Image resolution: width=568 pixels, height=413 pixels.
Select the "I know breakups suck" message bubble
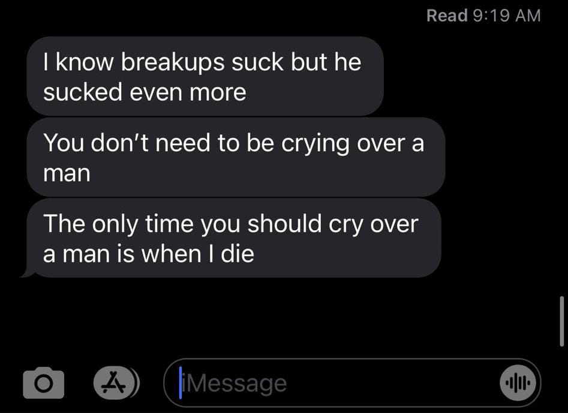pos(205,76)
